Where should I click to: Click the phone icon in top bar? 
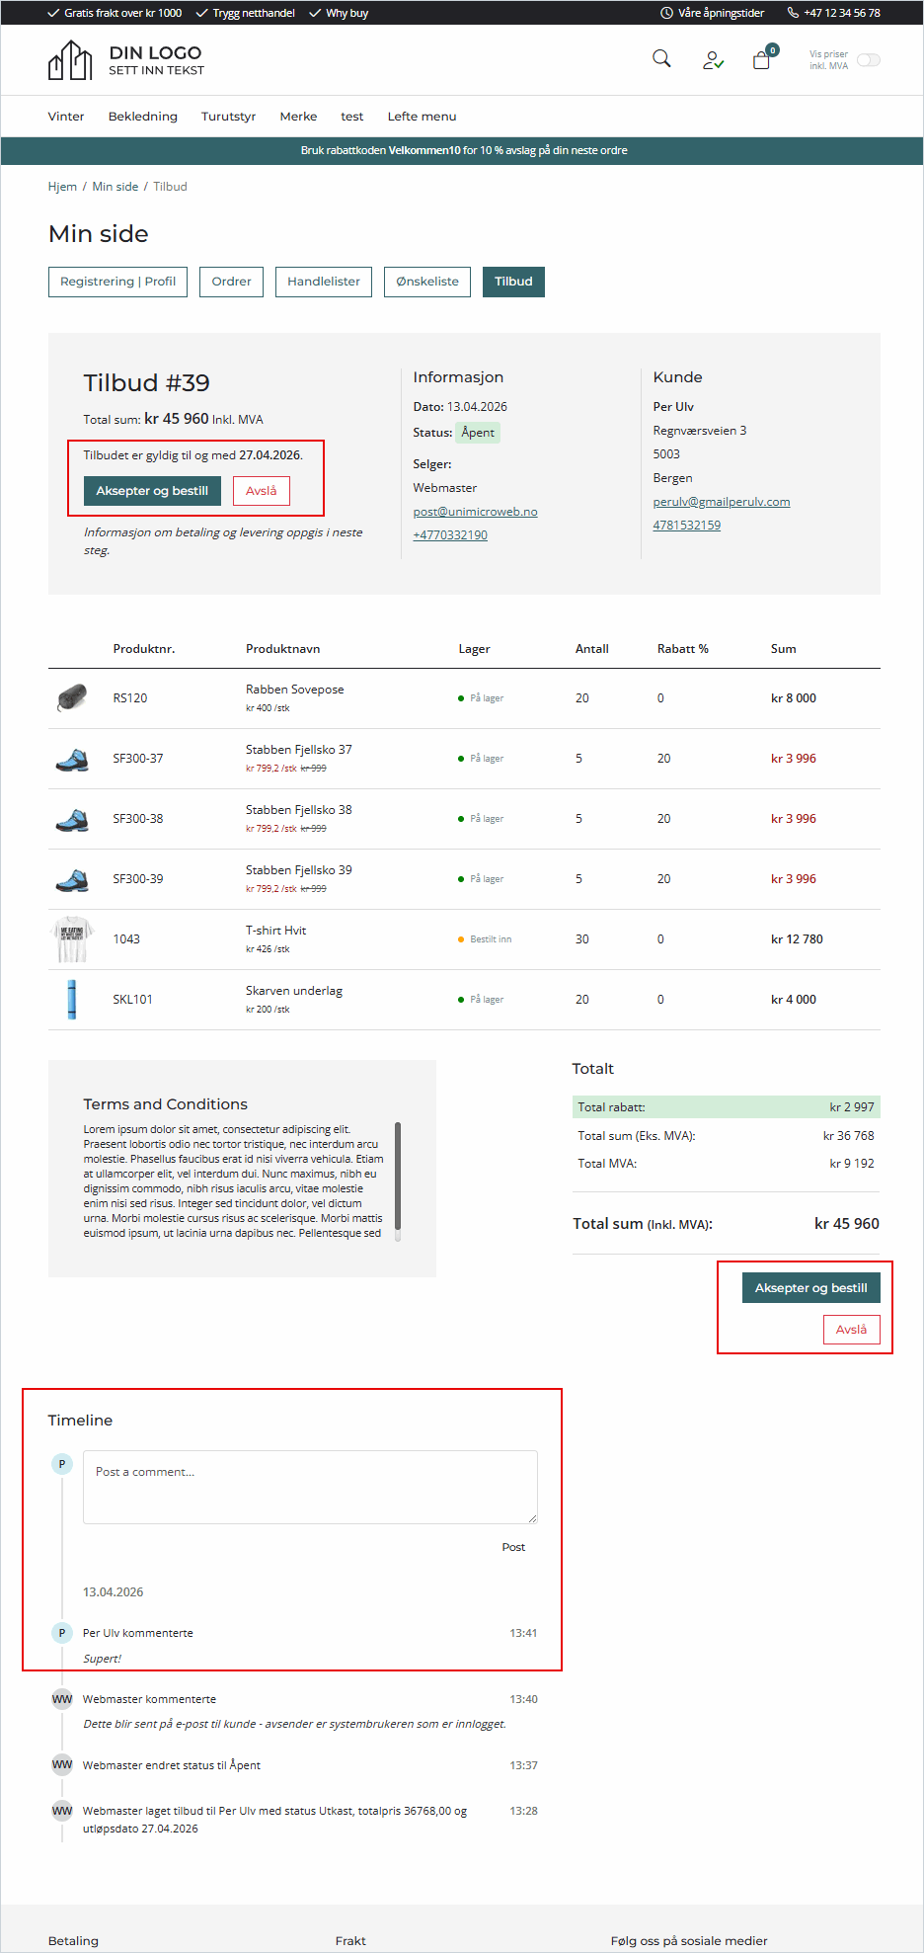(793, 13)
